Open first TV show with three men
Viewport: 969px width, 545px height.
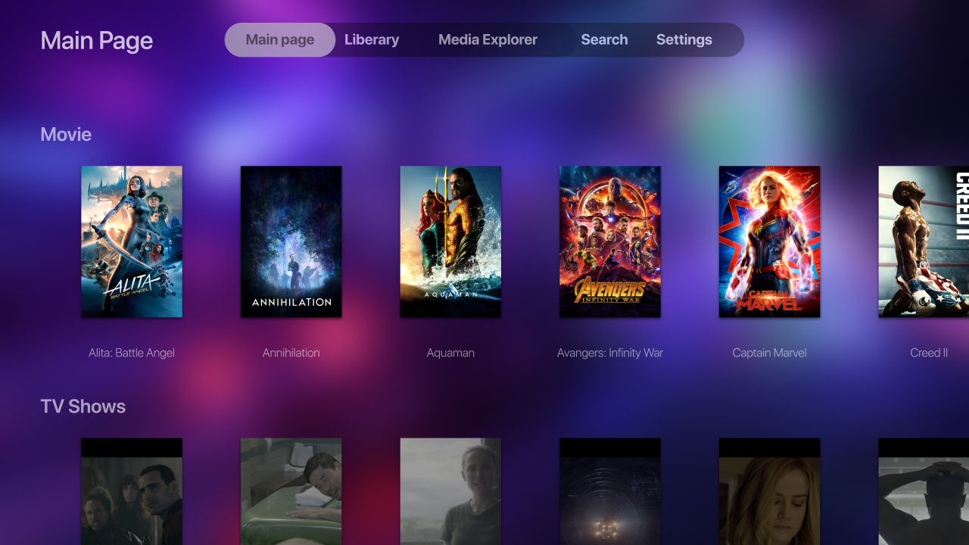click(132, 491)
